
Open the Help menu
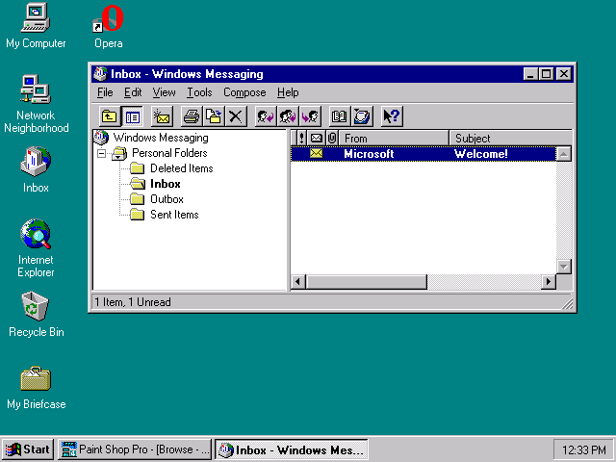(x=288, y=92)
